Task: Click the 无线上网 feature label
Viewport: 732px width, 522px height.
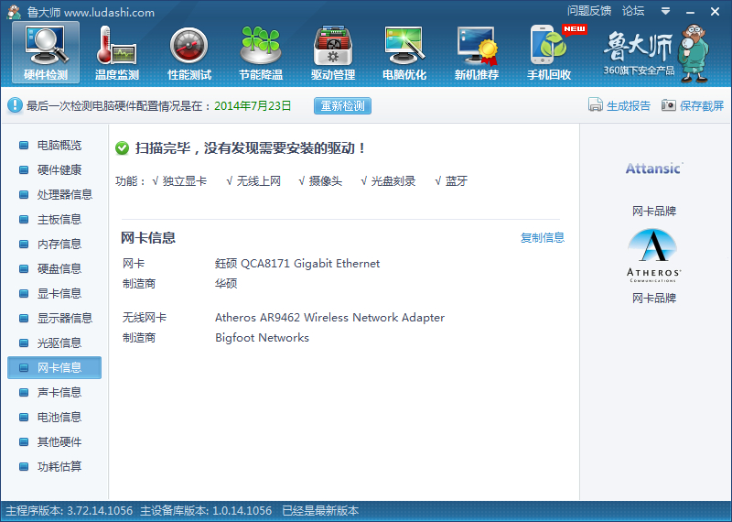Action: click(x=259, y=180)
